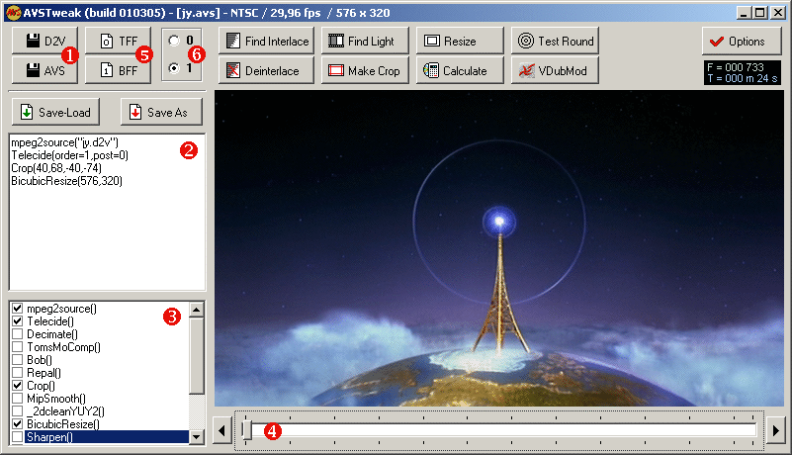Click the frame position slider handle
This screenshot has width=792, height=455.
coord(246,430)
